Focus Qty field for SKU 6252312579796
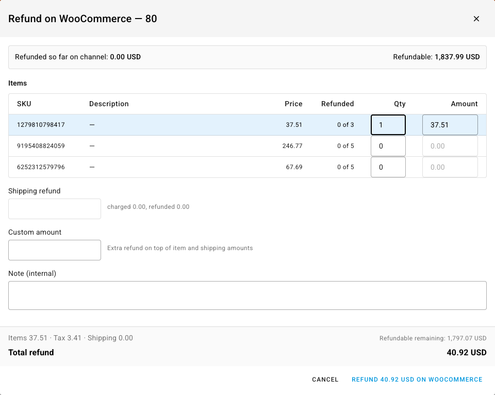The image size is (495, 395). click(x=388, y=167)
